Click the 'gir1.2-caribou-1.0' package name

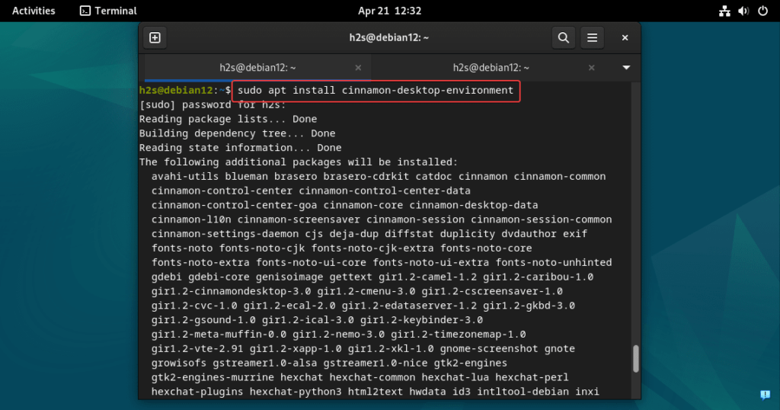539,277
